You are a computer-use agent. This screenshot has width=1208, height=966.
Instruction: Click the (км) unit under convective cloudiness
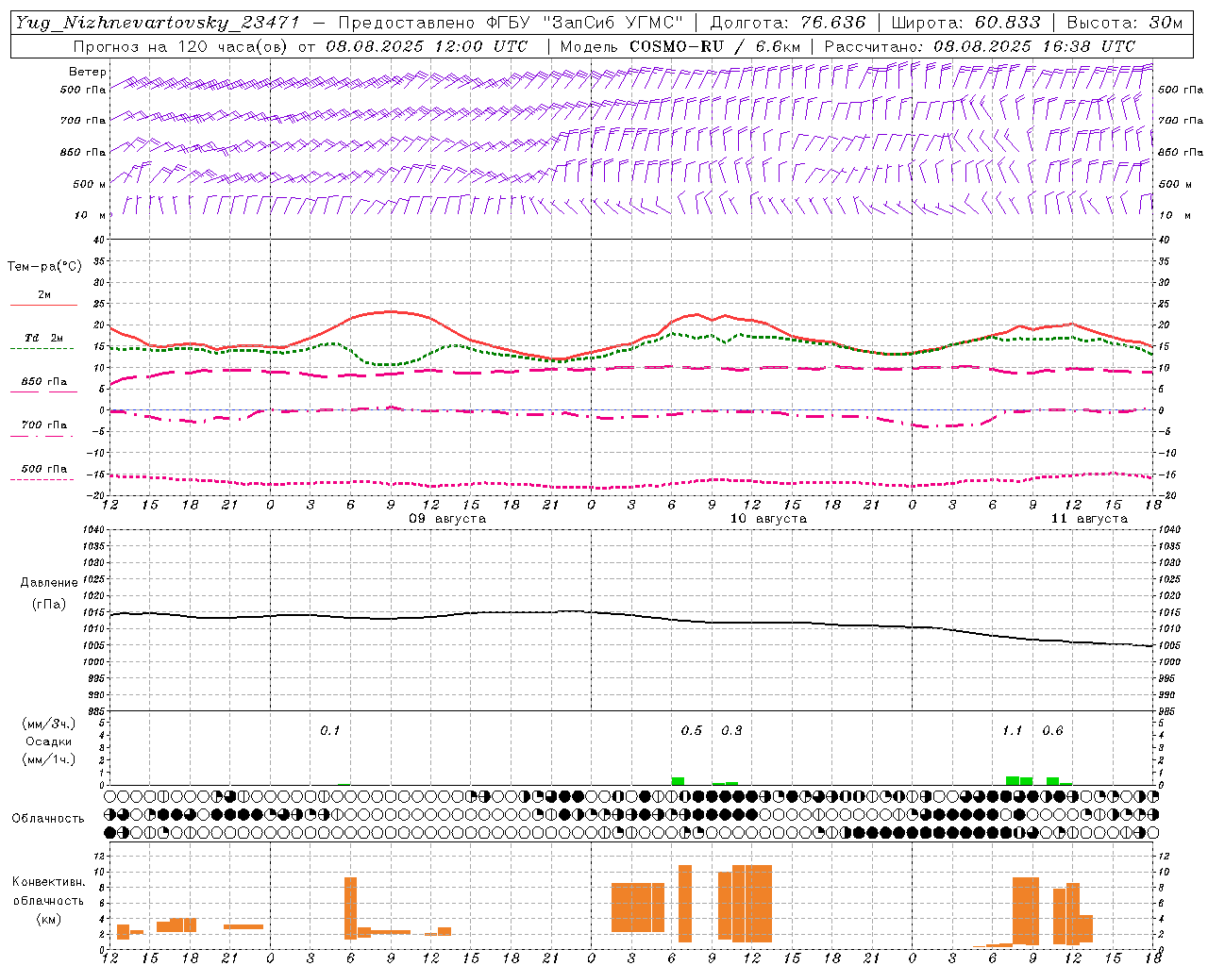coord(49,919)
